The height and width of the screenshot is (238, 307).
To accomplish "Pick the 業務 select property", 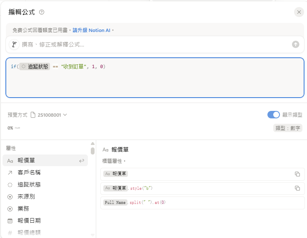I will coord(23,209).
